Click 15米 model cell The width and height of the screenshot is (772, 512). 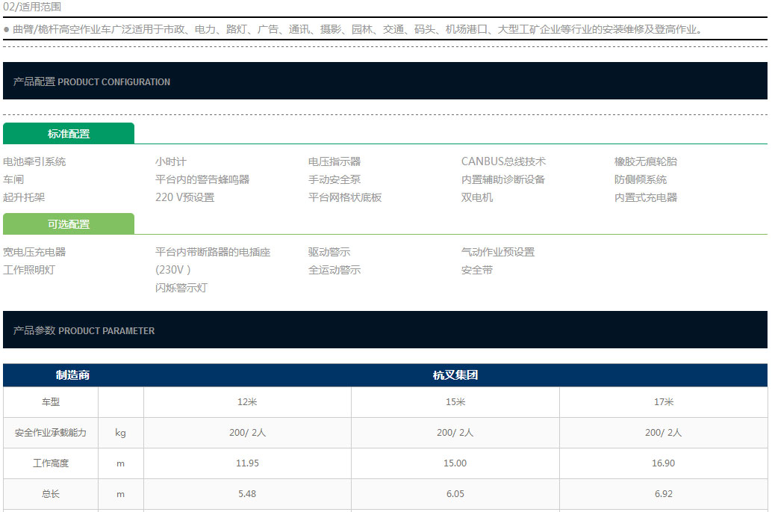click(455, 402)
